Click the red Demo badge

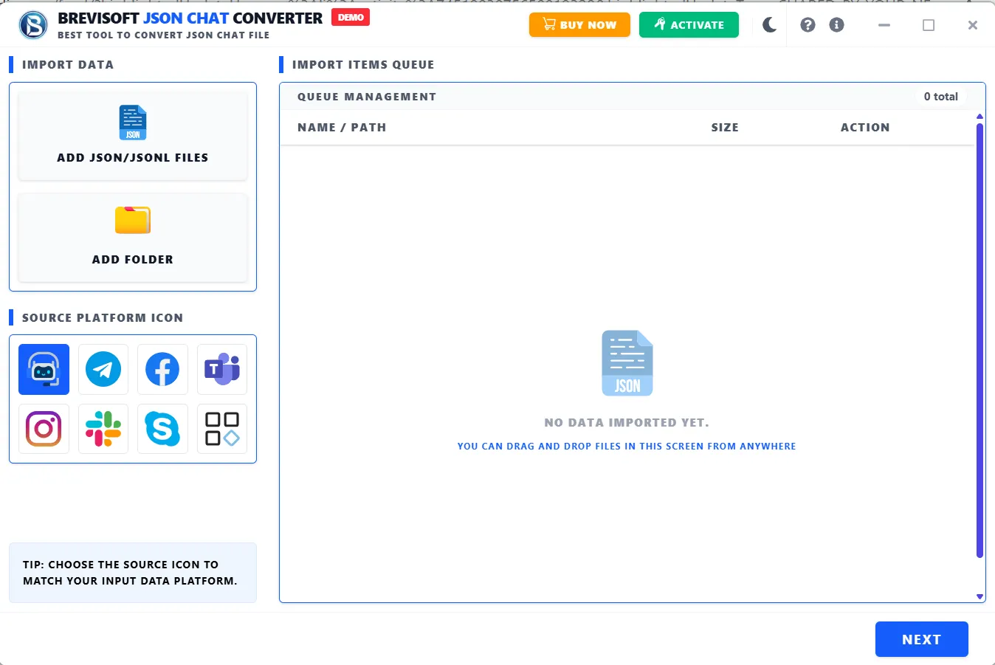(x=351, y=18)
